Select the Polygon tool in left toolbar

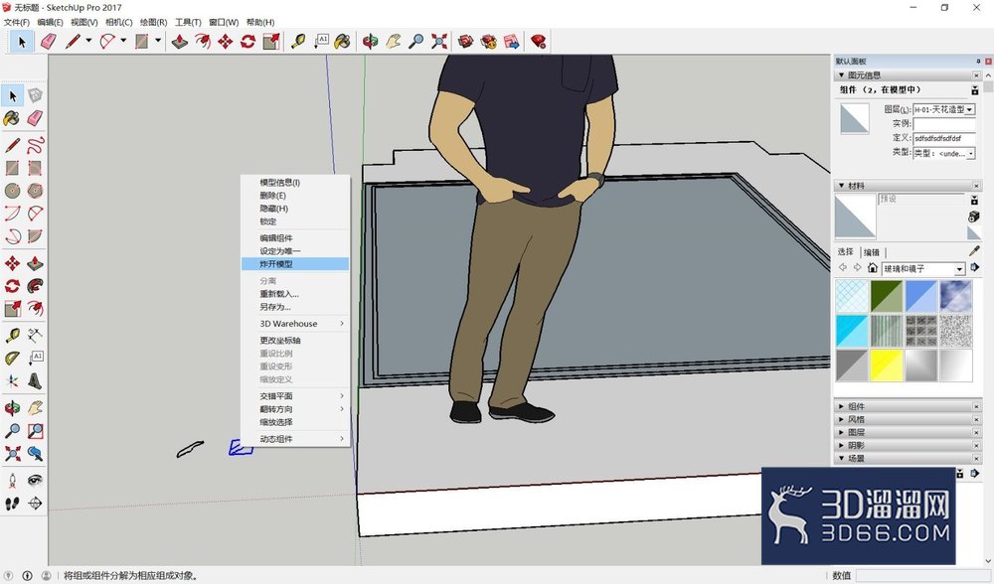click(36, 191)
